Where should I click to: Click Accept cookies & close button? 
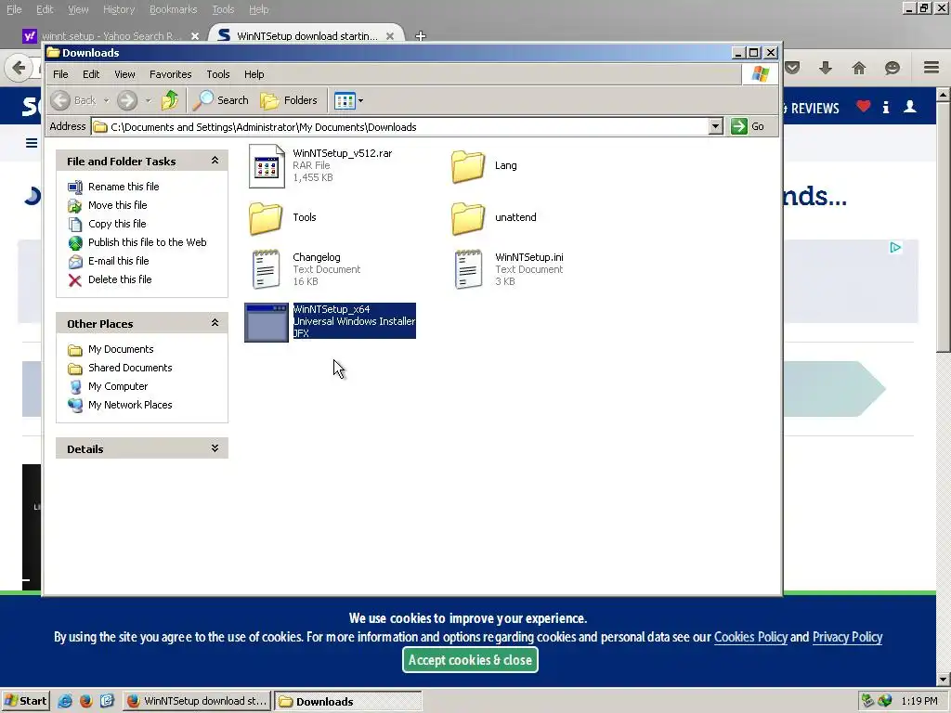470,660
